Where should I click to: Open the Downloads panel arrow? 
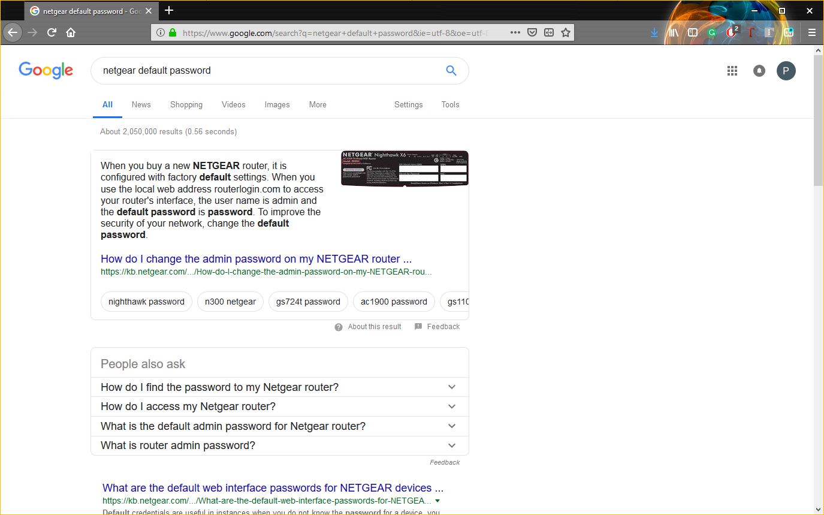pos(654,32)
